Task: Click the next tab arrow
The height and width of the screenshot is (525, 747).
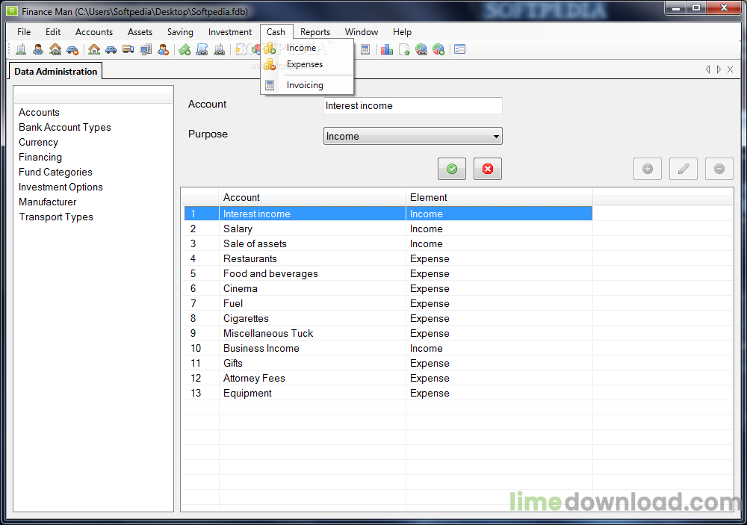Action: 719,69
